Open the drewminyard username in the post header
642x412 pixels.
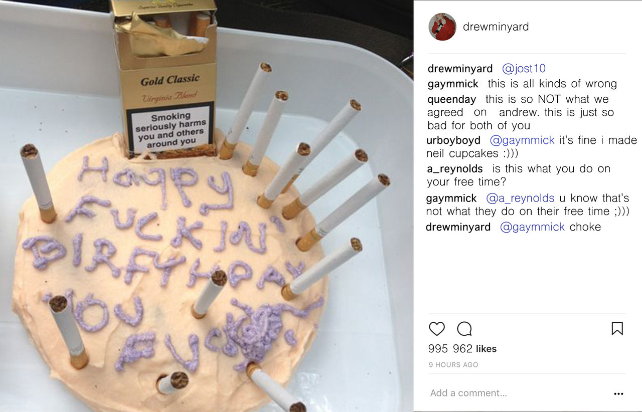pyautogui.click(x=496, y=27)
